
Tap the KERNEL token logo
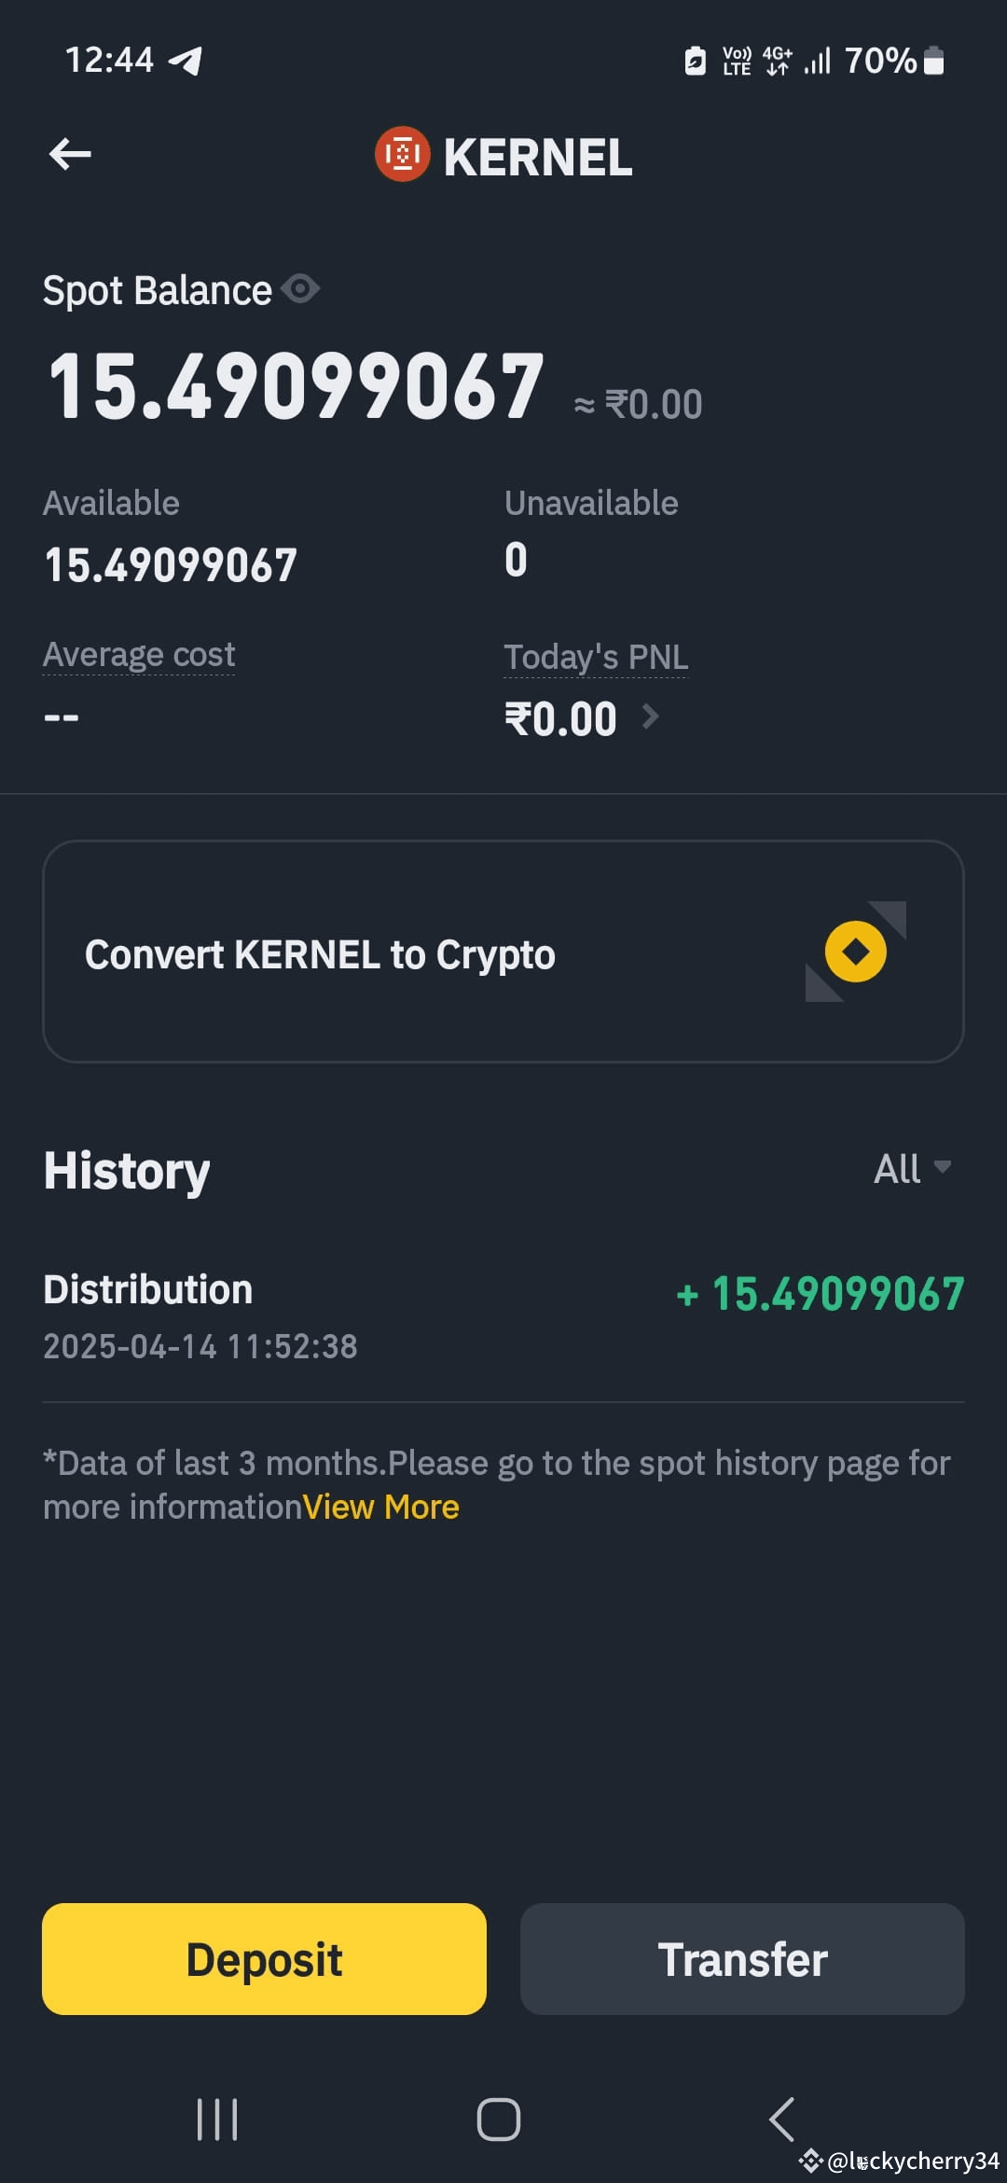coord(401,154)
